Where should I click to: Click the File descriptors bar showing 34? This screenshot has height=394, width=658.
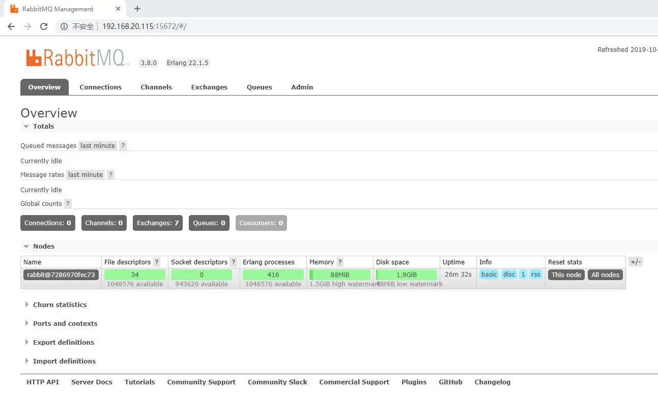pyautogui.click(x=135, y=275)
